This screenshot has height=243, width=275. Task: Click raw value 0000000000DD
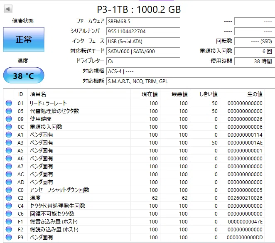click(245, 237)
